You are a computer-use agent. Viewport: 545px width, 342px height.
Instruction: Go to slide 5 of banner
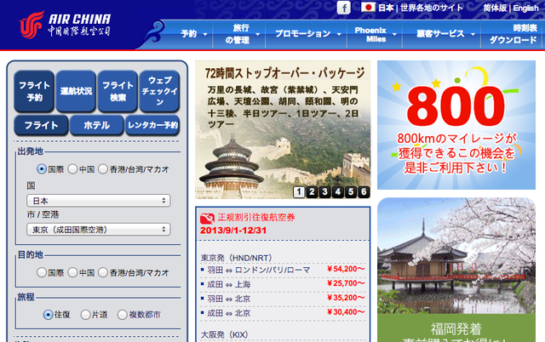click(351, 191)
